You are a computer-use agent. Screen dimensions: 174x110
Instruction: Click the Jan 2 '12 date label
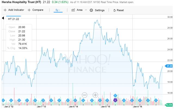pos(9,107)
